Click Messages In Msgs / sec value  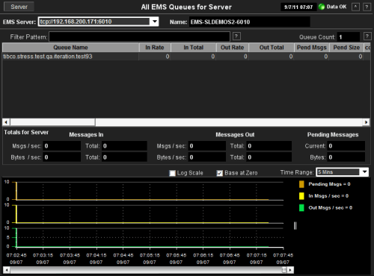click(61, 146)
